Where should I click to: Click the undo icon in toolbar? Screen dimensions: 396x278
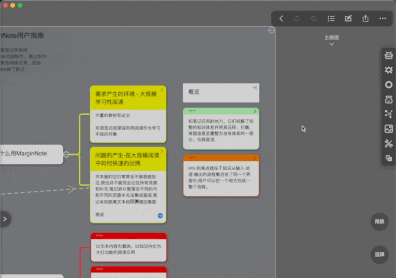[297, 18]
